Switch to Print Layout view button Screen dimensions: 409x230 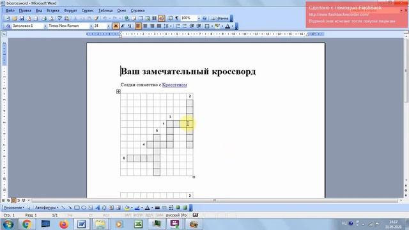coord(13,200)
